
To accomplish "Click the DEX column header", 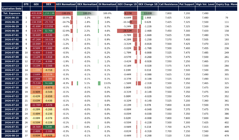I will [x=49, y=4].
